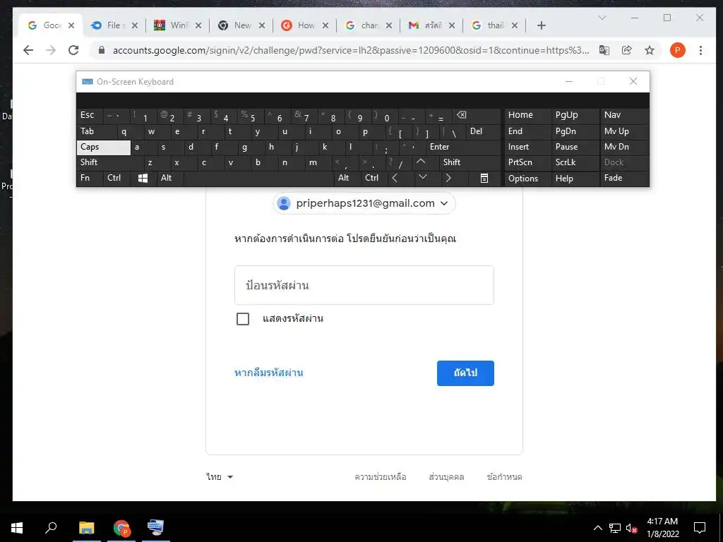This screenshot has height=542, width=723.
Task: Open the Privacy footer link
Action: point(446,477)
